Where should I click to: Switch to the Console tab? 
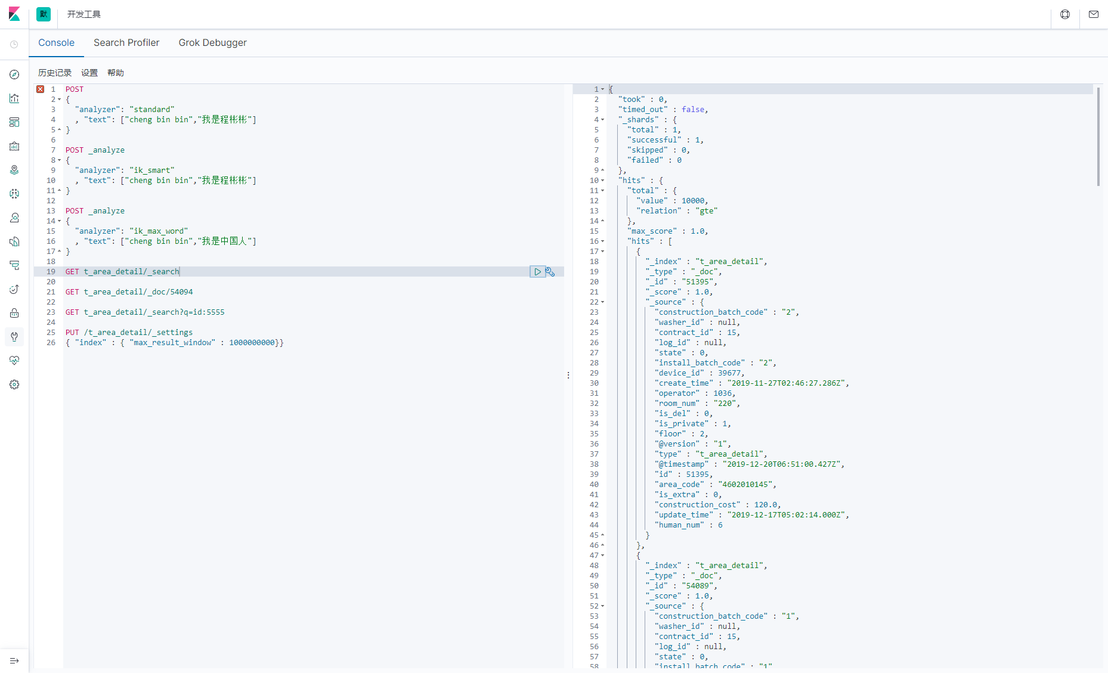click(56, 43)
